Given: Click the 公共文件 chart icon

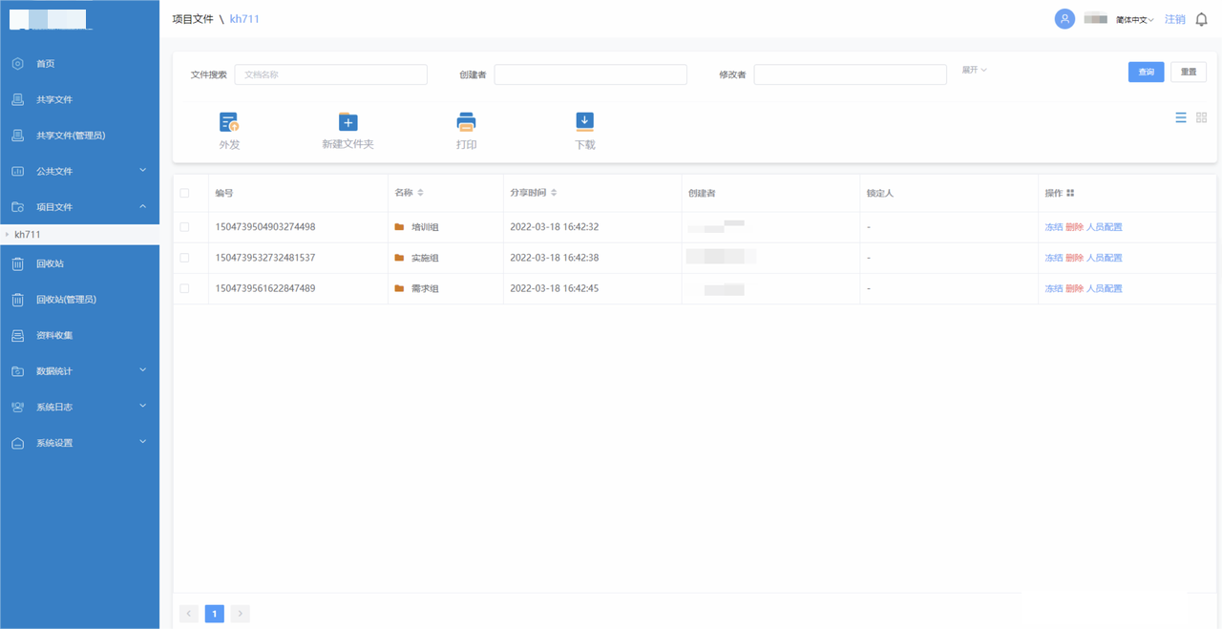Looking at the screenshot, I should pos(17,171).
